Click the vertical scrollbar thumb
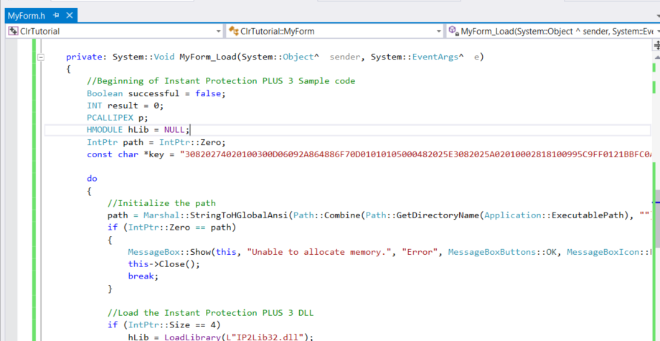The height and width of the screenshot is (341, 660). coord(657,218)
